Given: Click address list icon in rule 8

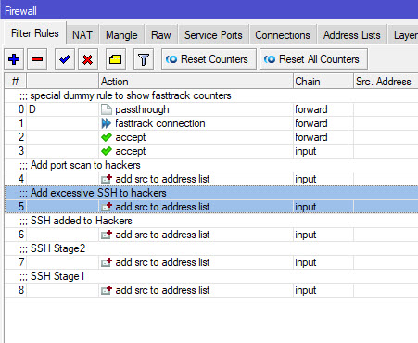Looking at the screenshot, I should point(107,290).
